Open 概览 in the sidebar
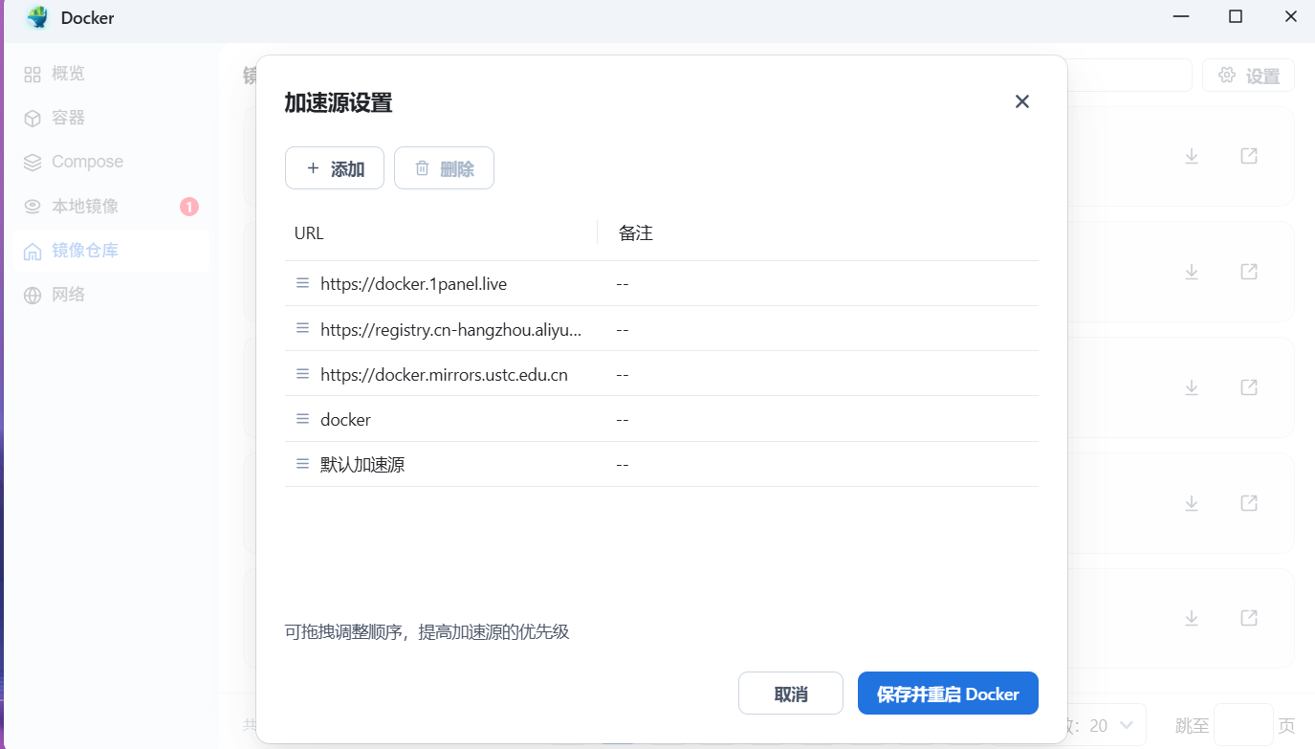 (x=111, y=74)
